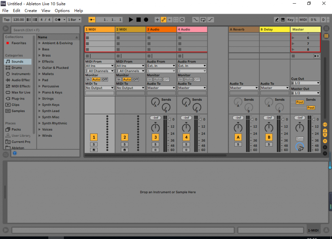The image size is (332, 239).
Task: Toggle the Returns section show button
Action: click(x=325, y=135)
